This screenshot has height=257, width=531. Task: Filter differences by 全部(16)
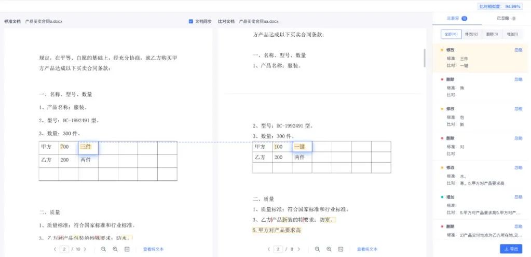click(x=451, y=34)
